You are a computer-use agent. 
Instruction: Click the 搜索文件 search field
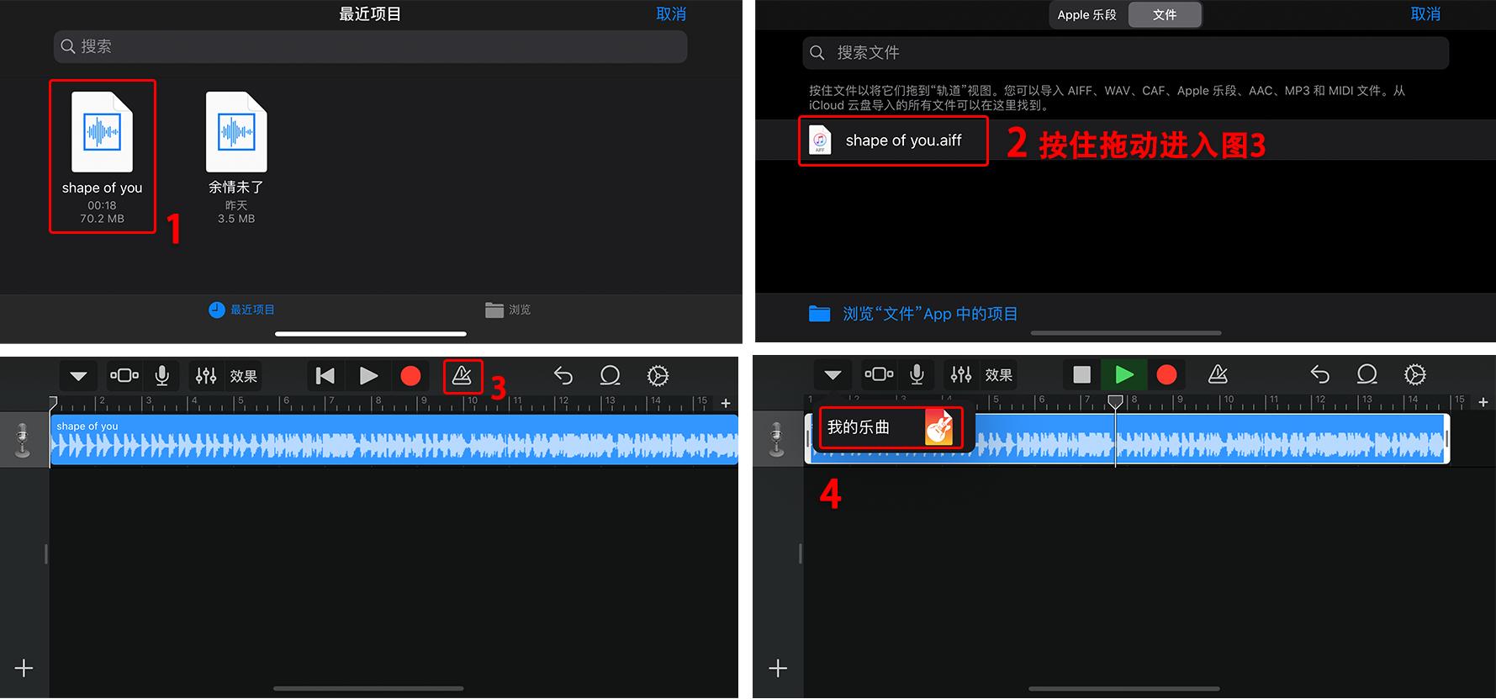[x=1125, y=53]
